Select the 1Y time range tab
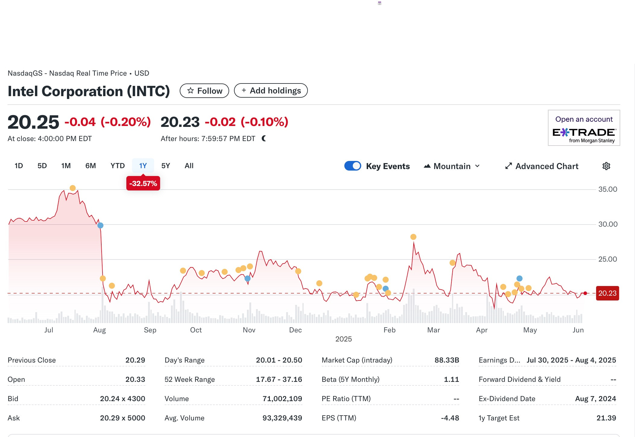 coord(143,166)
